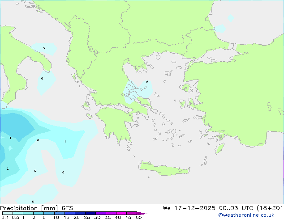Click the '0.1' legend scale label
The width and height of the screenshot is (284, 219).
coord(5,217)
